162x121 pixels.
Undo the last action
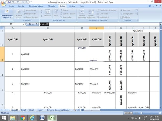coord(13,2)
